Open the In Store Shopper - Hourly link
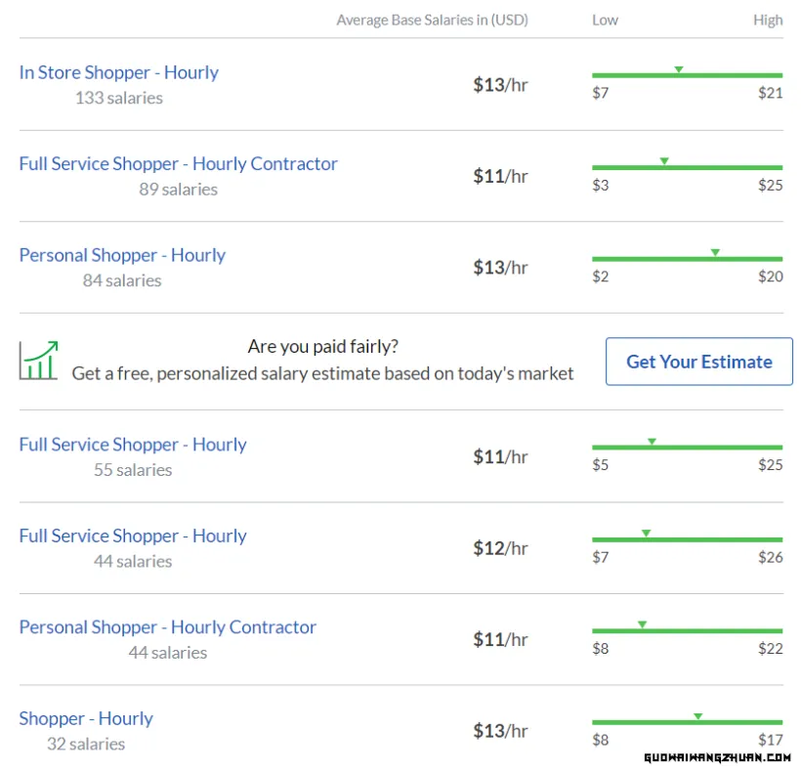This screenshot has height=772, width=801. (118, 72)
